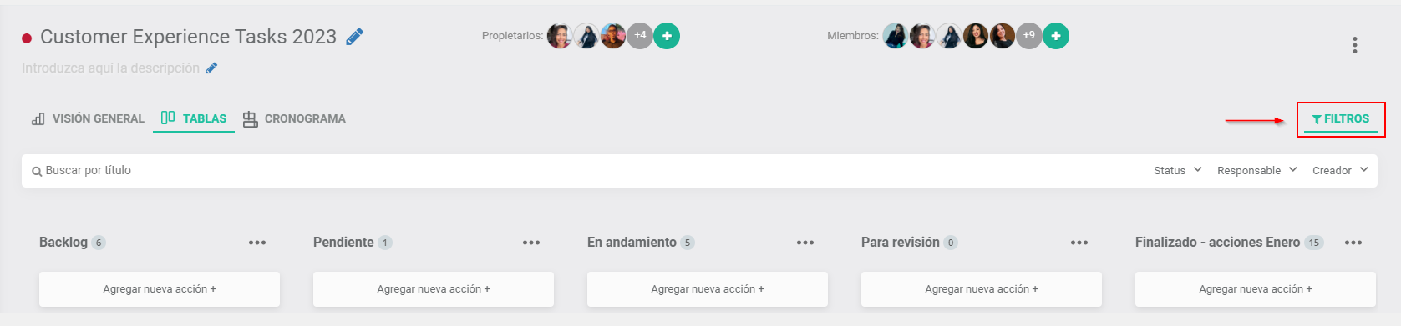1401x326 pixels.
Task: Open En andamiento column options
Action: pyautogui.click(x=805, y=243)
